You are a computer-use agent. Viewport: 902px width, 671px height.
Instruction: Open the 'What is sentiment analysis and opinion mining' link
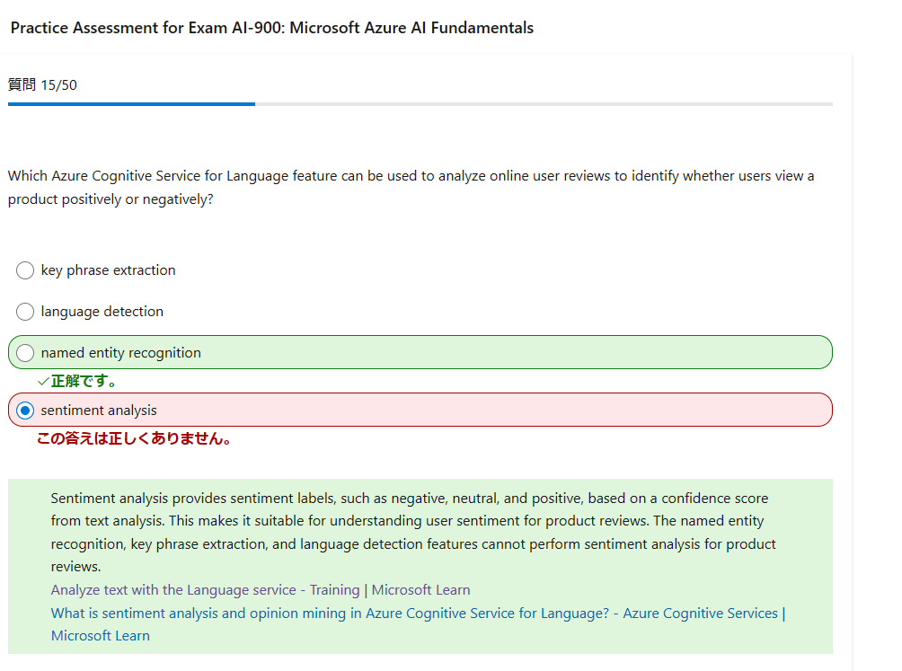[x=418, y=624]
